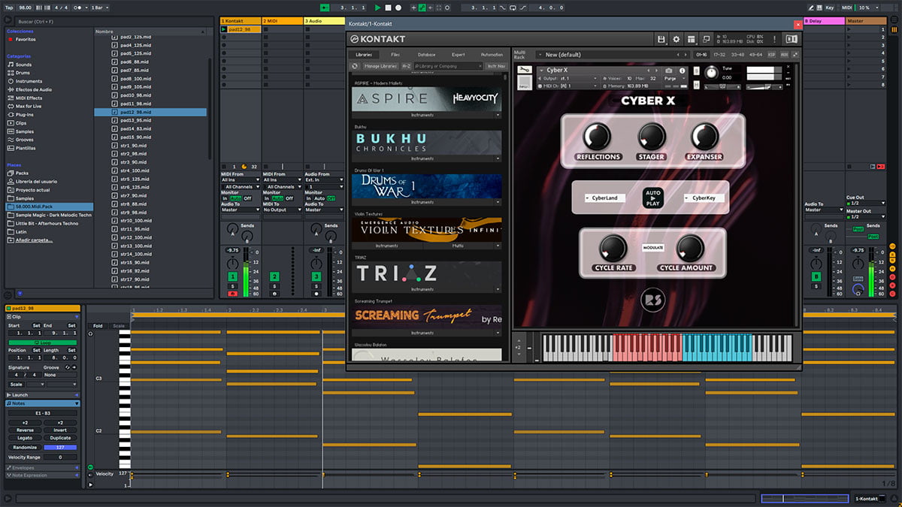
Task: Select Sounds category in browser
Action: pyautogui.click(x=23, y=65)
